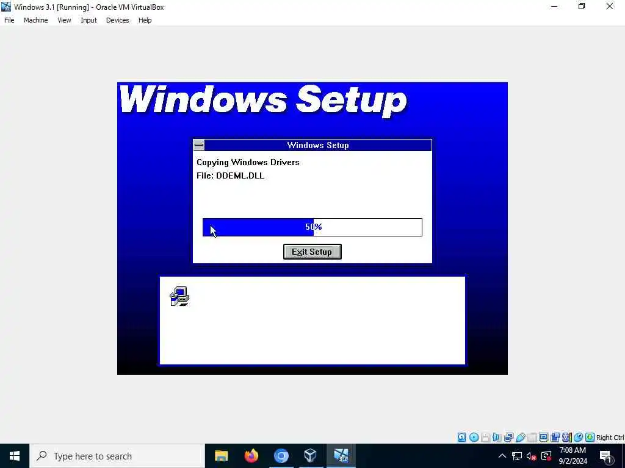Click the Right Ctrl host key label
The width and height of the screenshot is (625, 468).
click(x=610, y=438)
